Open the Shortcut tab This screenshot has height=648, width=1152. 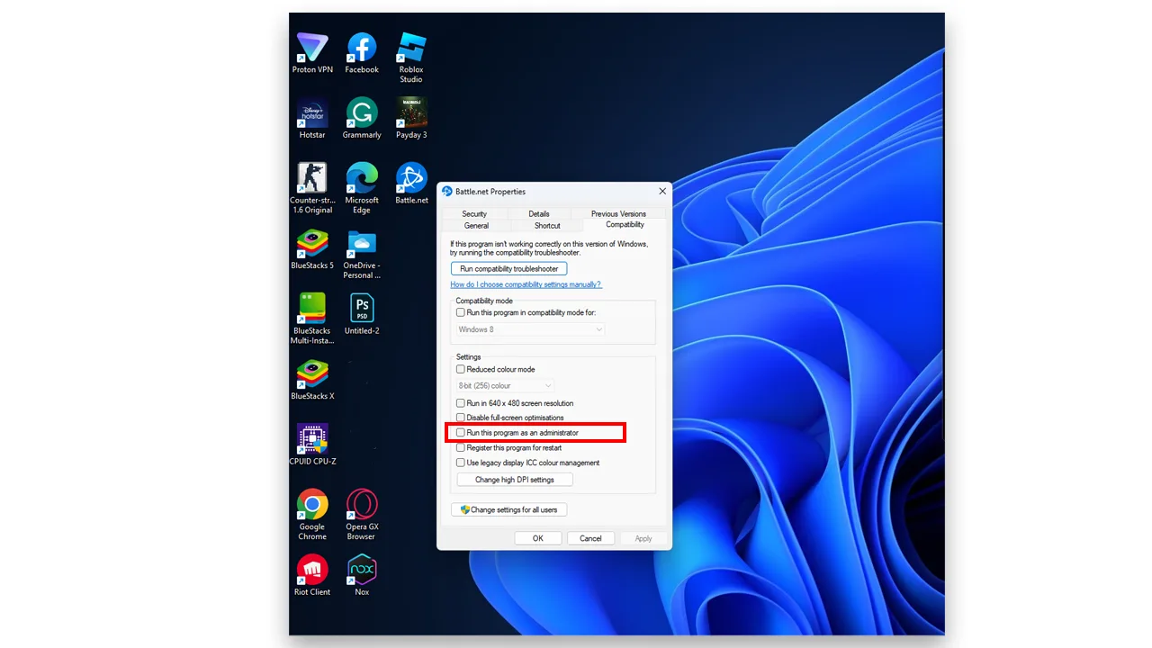point(547,226)
